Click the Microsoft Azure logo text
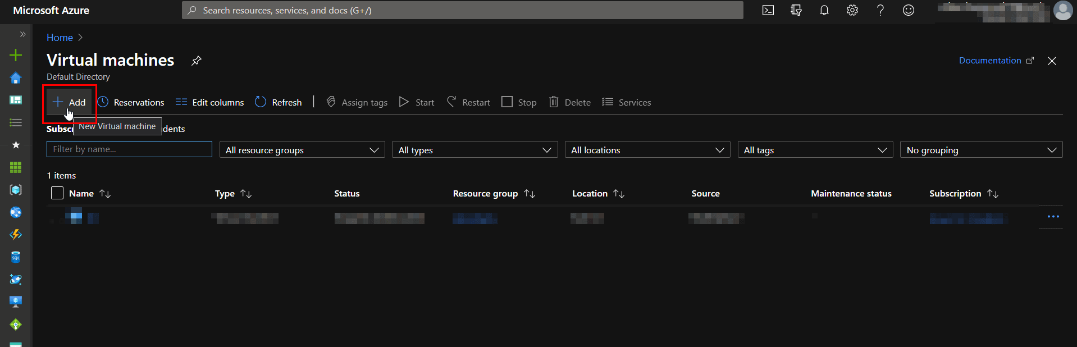Image resolution: width=1077 pixels, height=347 pixels. tap(51, 10)
